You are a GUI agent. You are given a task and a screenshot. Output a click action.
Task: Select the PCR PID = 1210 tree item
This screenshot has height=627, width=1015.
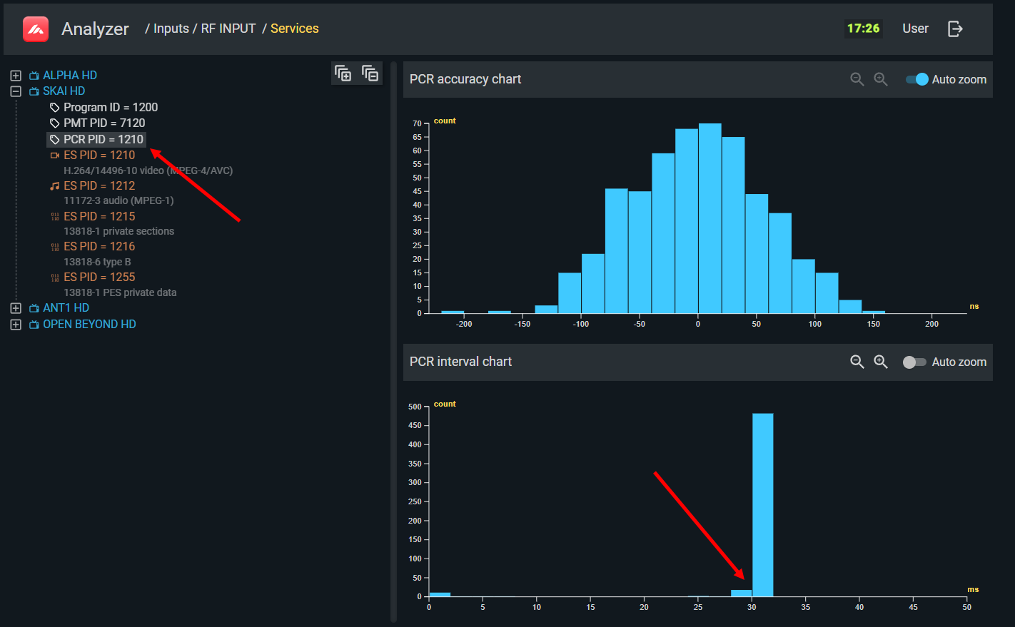tap(103, 139)
